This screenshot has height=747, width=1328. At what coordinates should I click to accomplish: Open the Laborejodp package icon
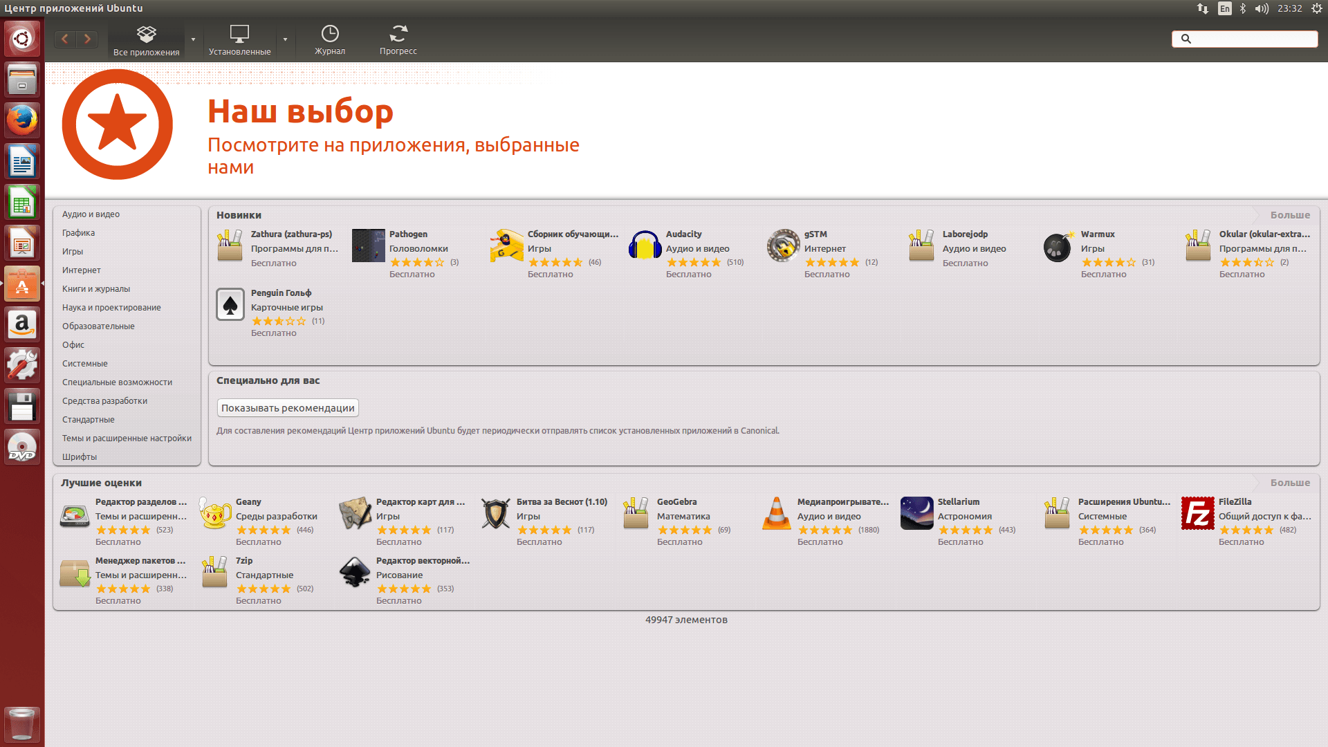(x=921, y=246)
